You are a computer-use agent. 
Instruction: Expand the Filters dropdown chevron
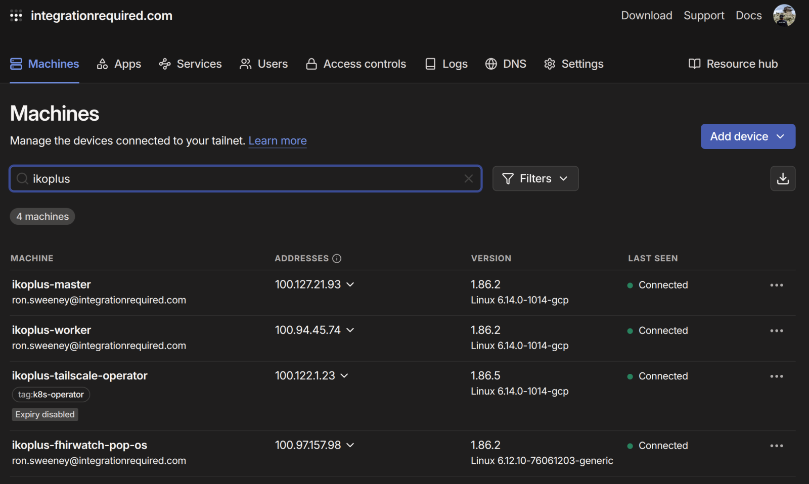563,178
